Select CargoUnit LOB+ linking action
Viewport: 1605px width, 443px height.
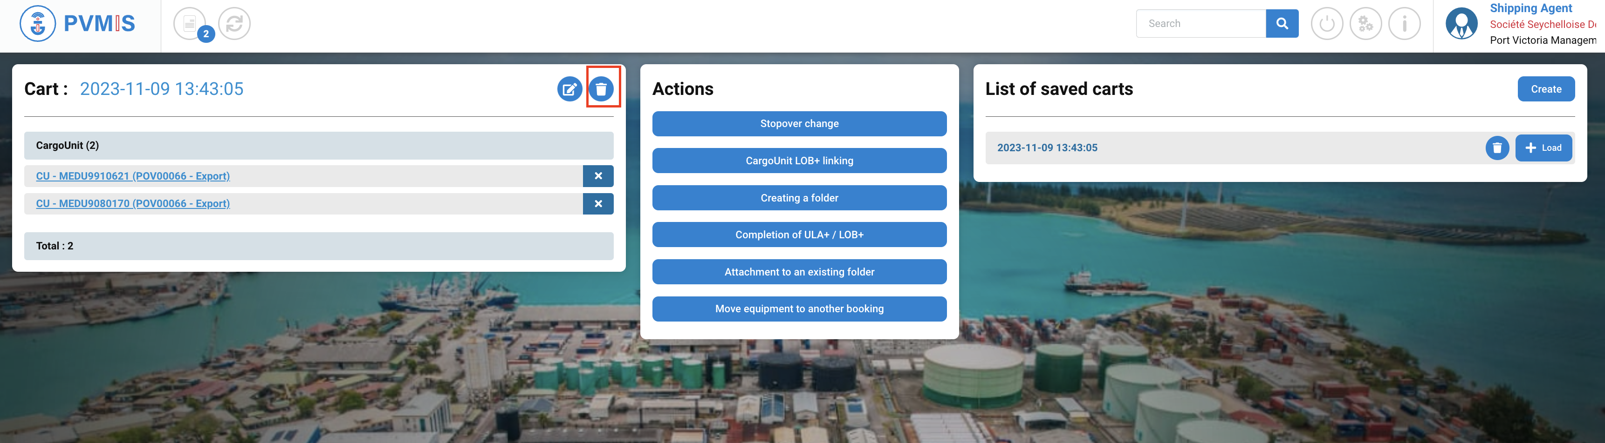coord(799,161)
